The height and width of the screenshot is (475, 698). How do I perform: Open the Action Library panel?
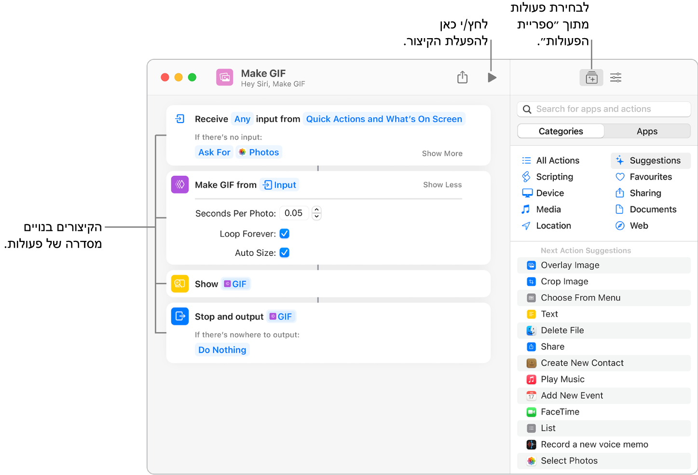pyautogui.click(x=590, y=77)
